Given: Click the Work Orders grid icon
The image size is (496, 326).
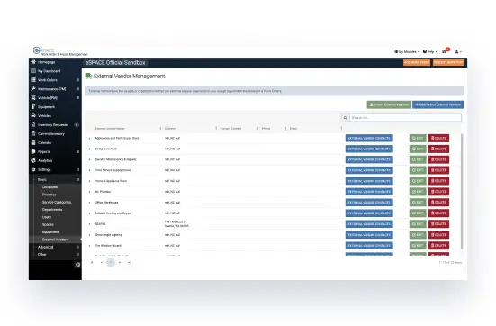Looking at the screenshot, I should pos(33,80).
